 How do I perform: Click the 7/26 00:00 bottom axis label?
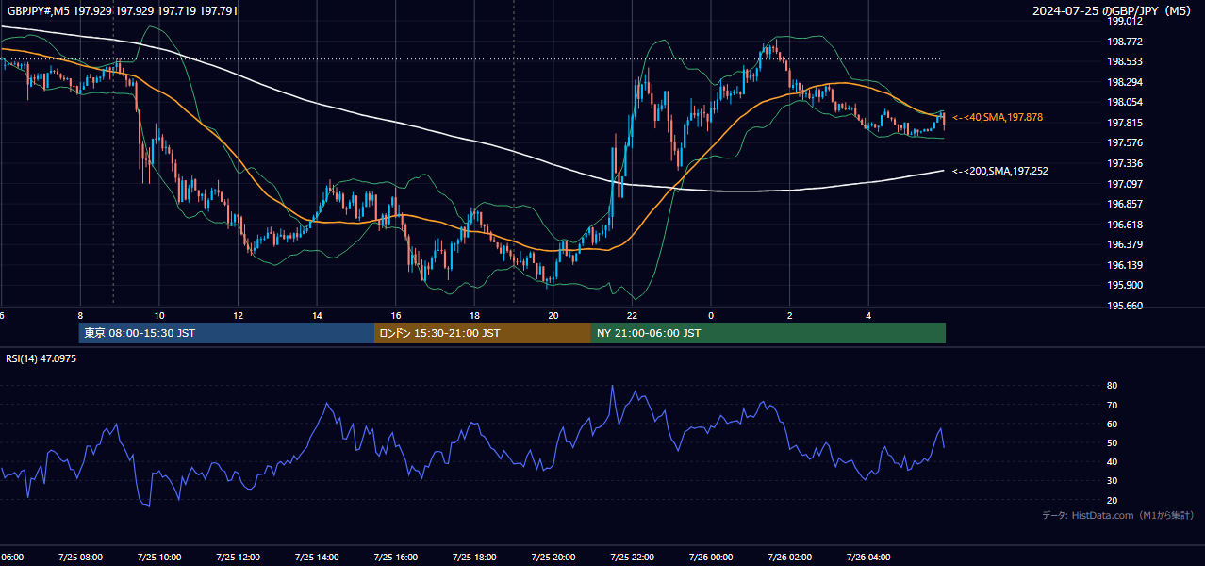click(x=711, y=558)
